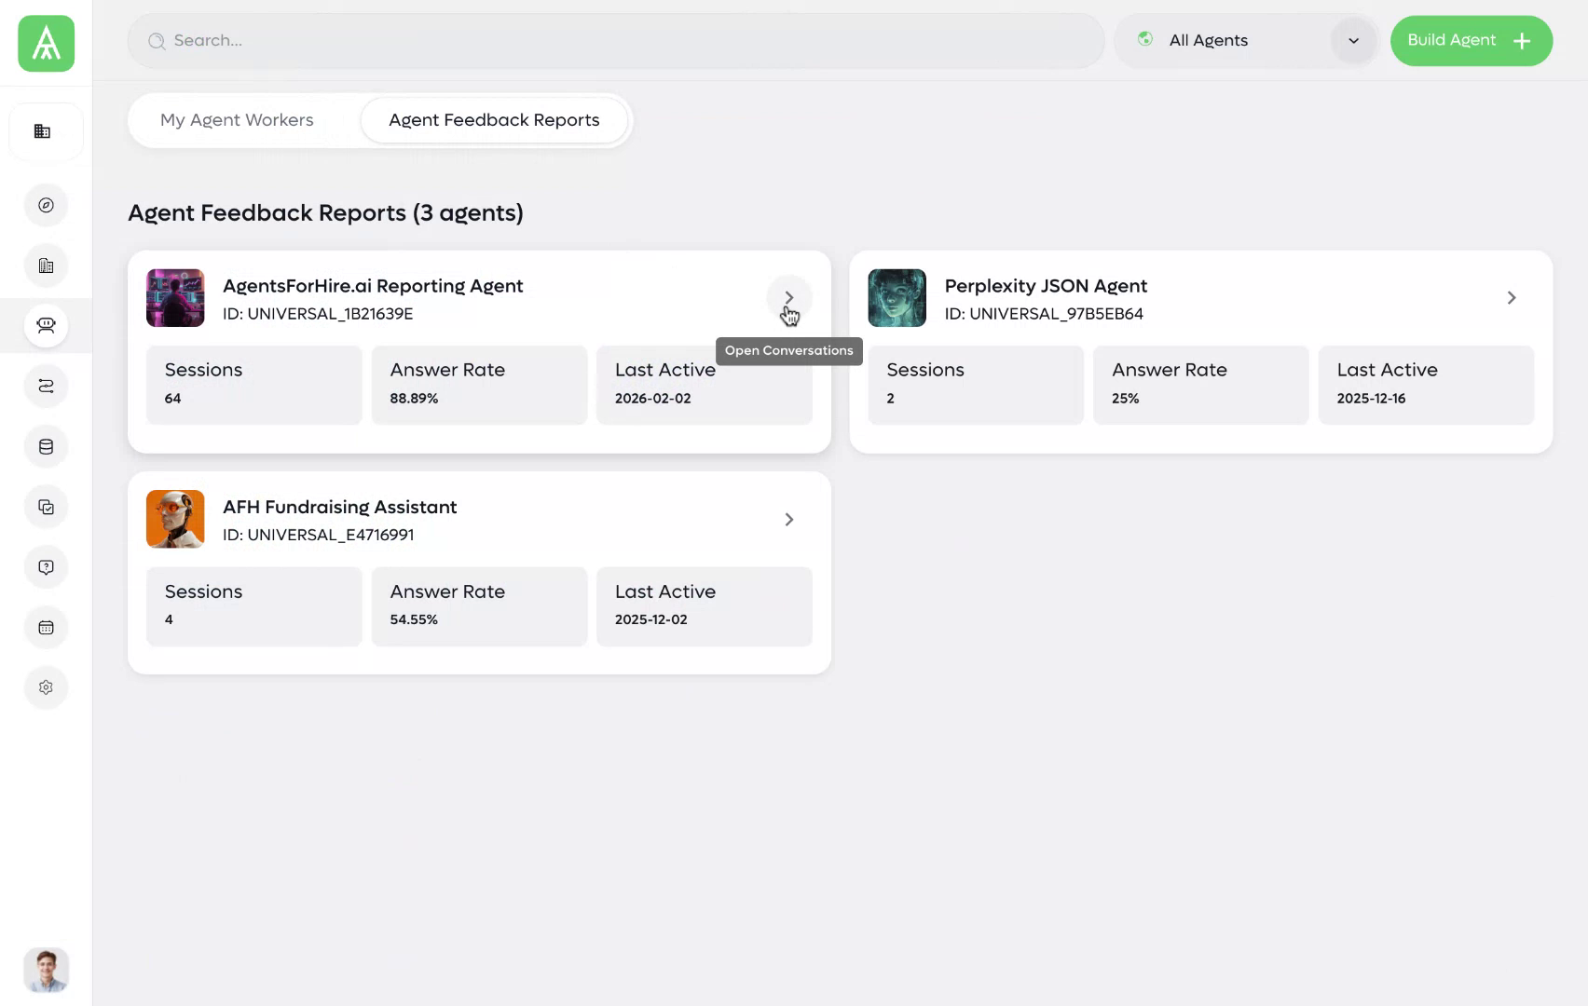
Task: Click the search magnifier icon
Action: [x=157, y=41]
